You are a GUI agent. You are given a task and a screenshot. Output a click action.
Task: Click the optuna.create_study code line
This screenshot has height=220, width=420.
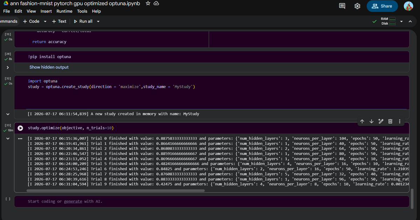click(x=111, y=86)
